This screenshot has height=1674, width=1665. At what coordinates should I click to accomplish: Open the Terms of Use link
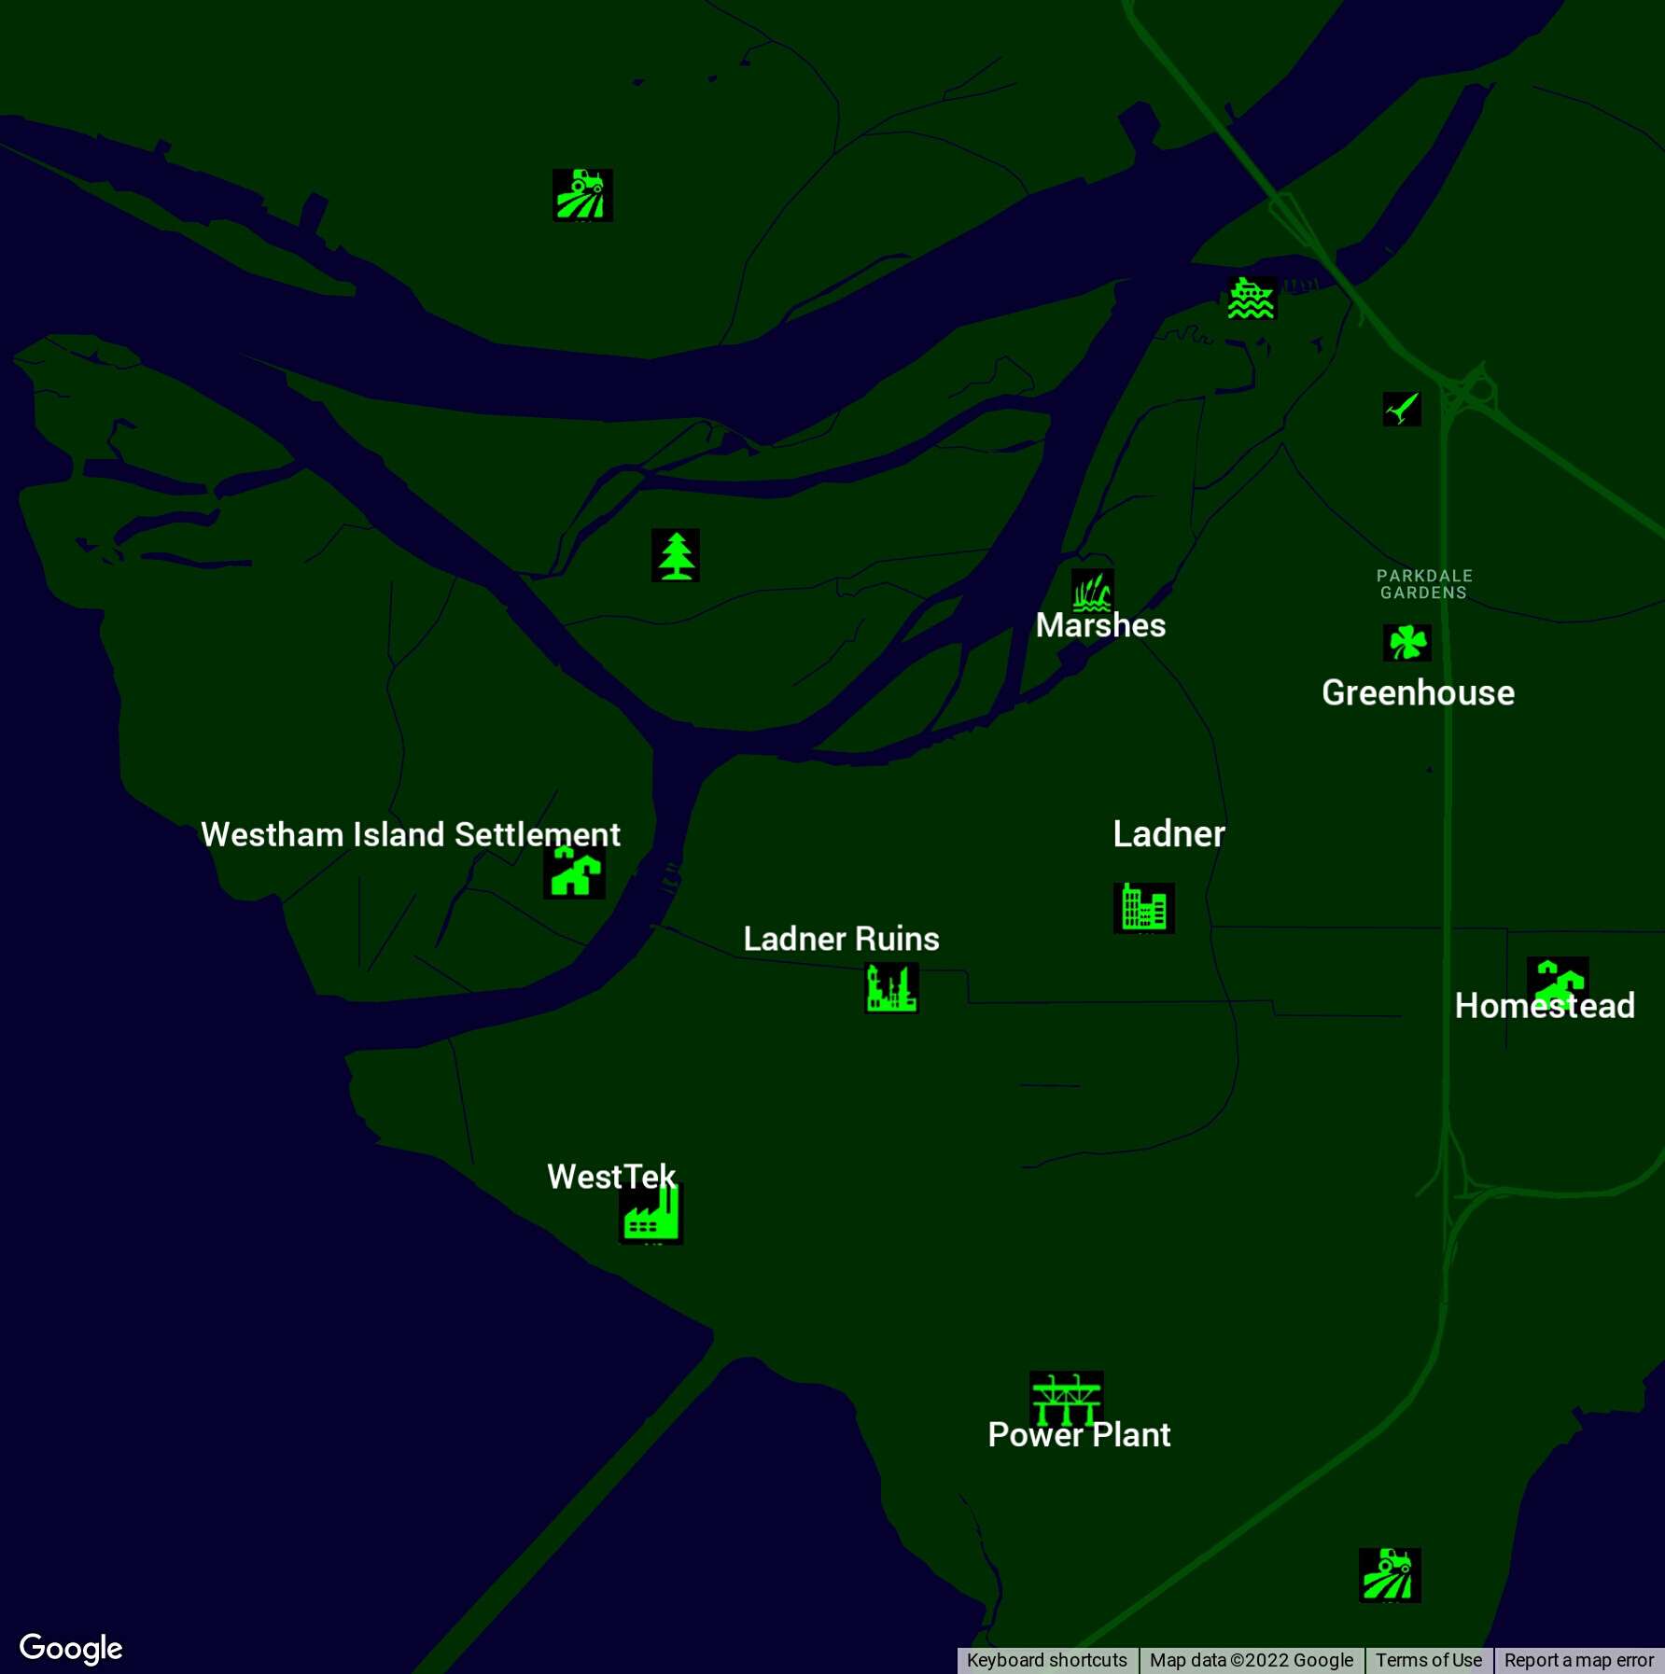(x=1428, y=1660)
